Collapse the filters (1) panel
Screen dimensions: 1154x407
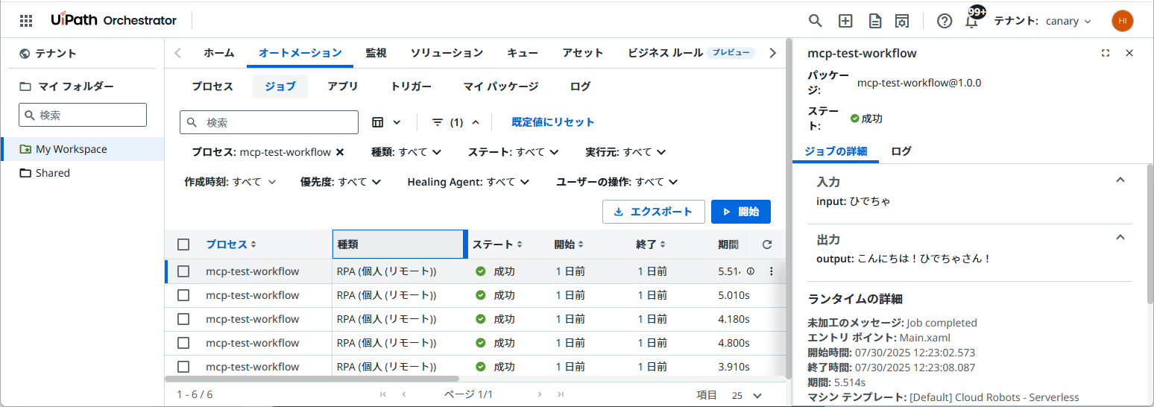(456, 122)
